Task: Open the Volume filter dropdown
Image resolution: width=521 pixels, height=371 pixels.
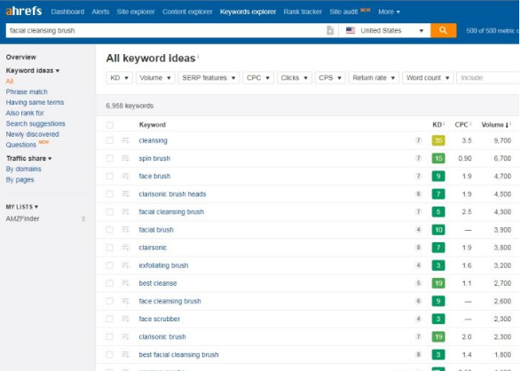Action: [x=155, y=78]
